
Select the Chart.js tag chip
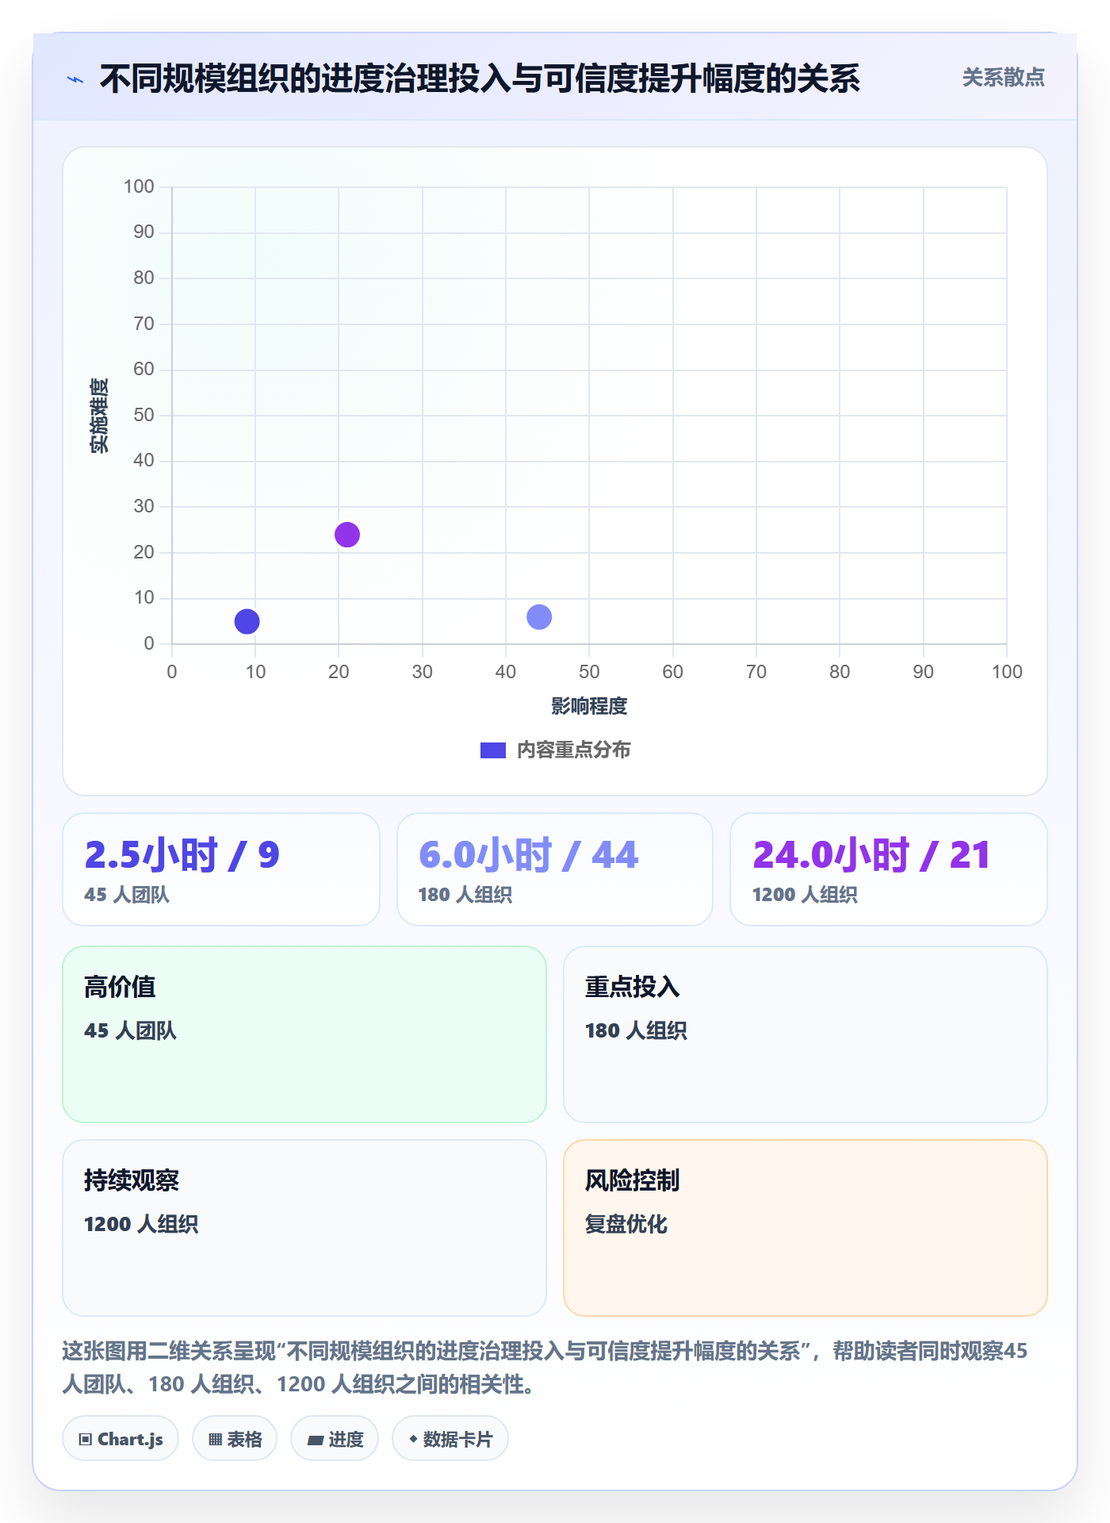121,1439
